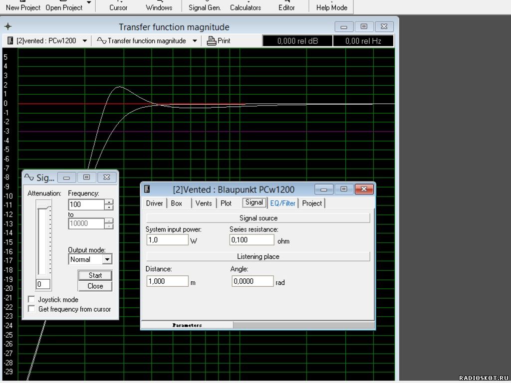
Task: Click the System input power field
Action: tap(167, 240)
